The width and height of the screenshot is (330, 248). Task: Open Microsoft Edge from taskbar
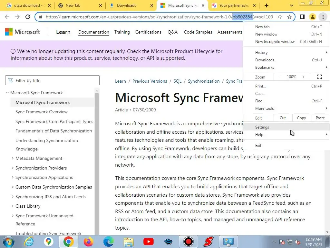tap(108, 242)
